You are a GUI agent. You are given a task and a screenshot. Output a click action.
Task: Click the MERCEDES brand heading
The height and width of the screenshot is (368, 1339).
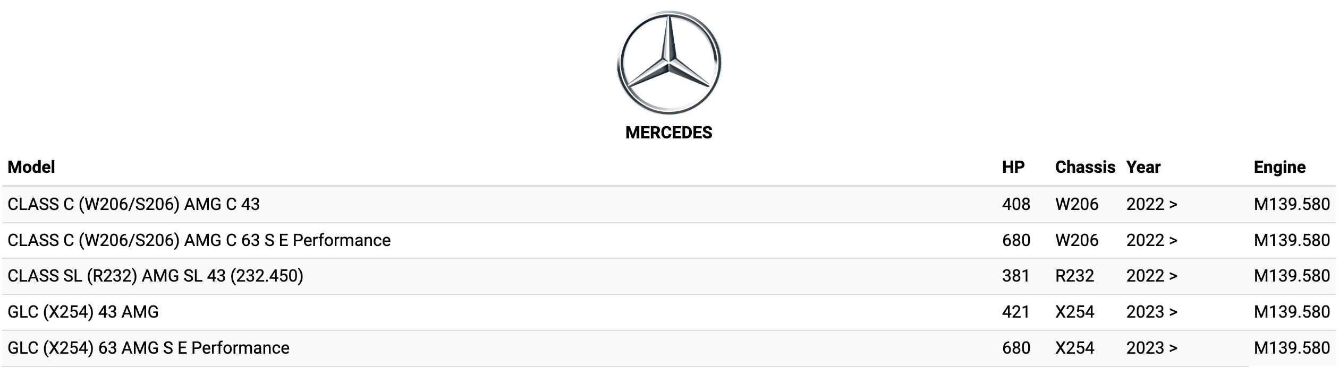point(668,133)
